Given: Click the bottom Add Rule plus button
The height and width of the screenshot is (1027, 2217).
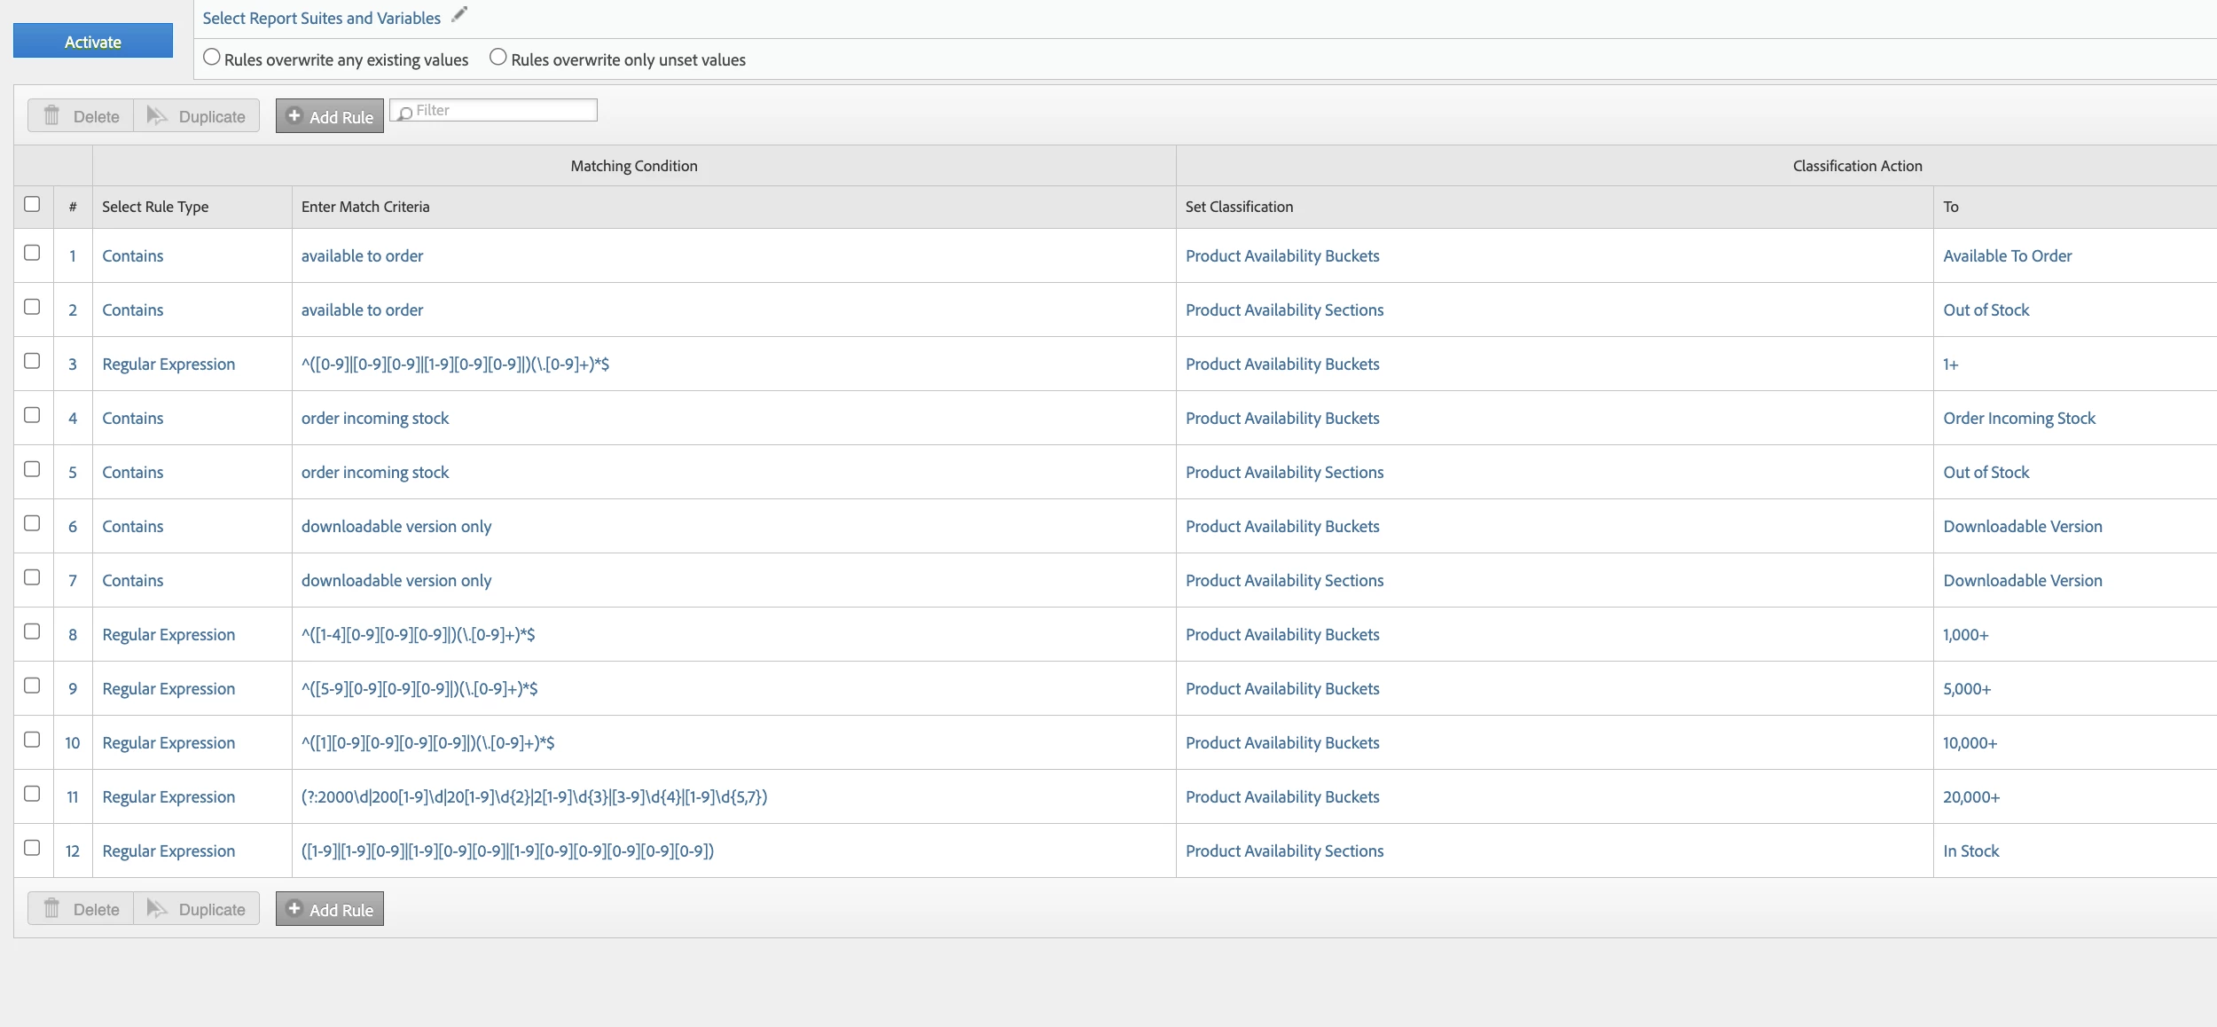Looking at the screenshot, I should coord(330,909).
